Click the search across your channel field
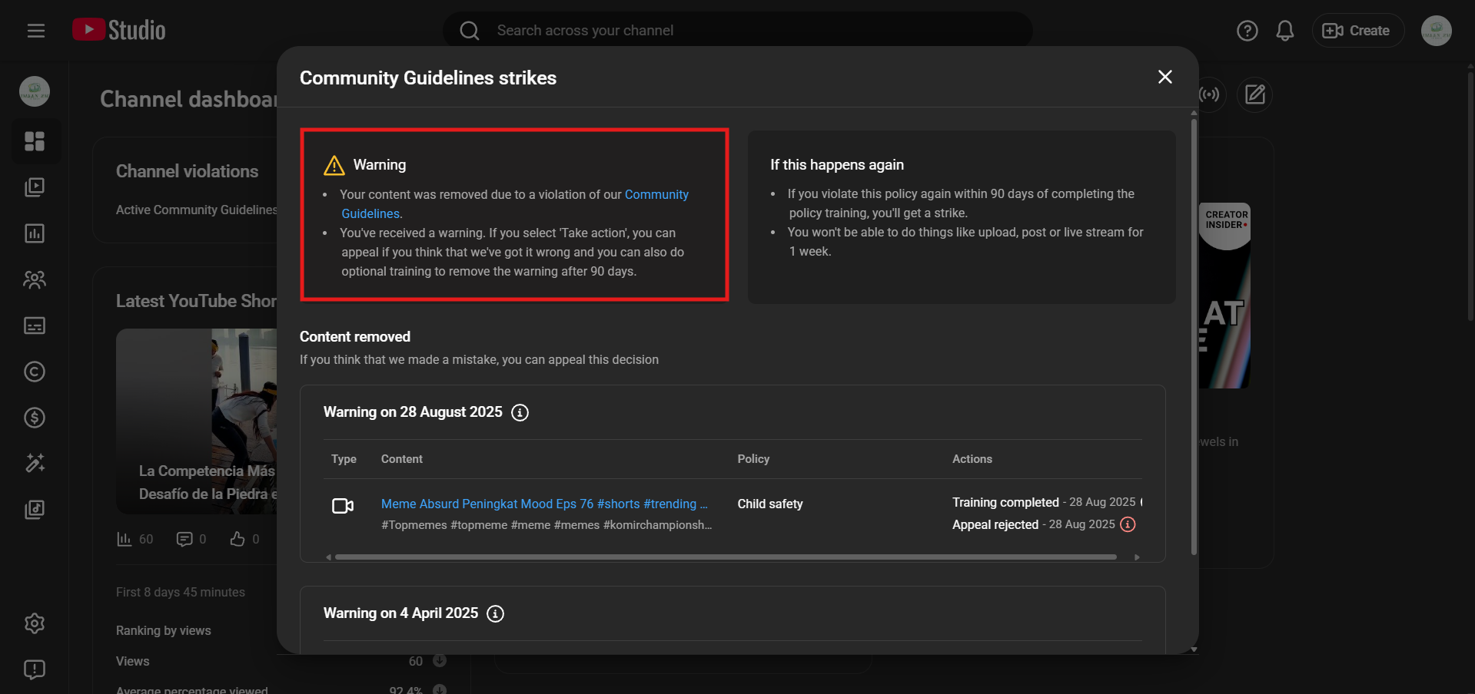This screenshot has height=694, width=1475. [738, 31]
